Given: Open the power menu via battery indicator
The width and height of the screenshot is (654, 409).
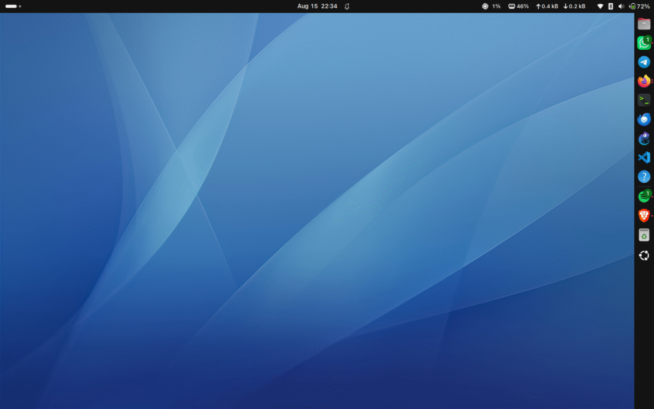Looking at the screenshot, I should (x=639, y=6).
